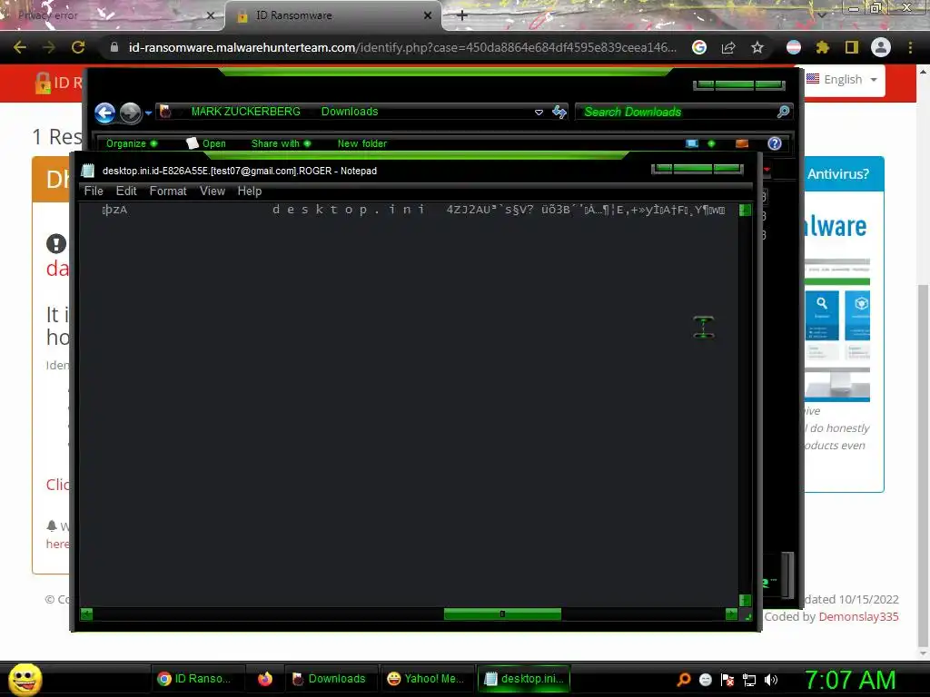Click the Chrome back arrow
The height and width of the screenshot is (697, 930).
20,47
